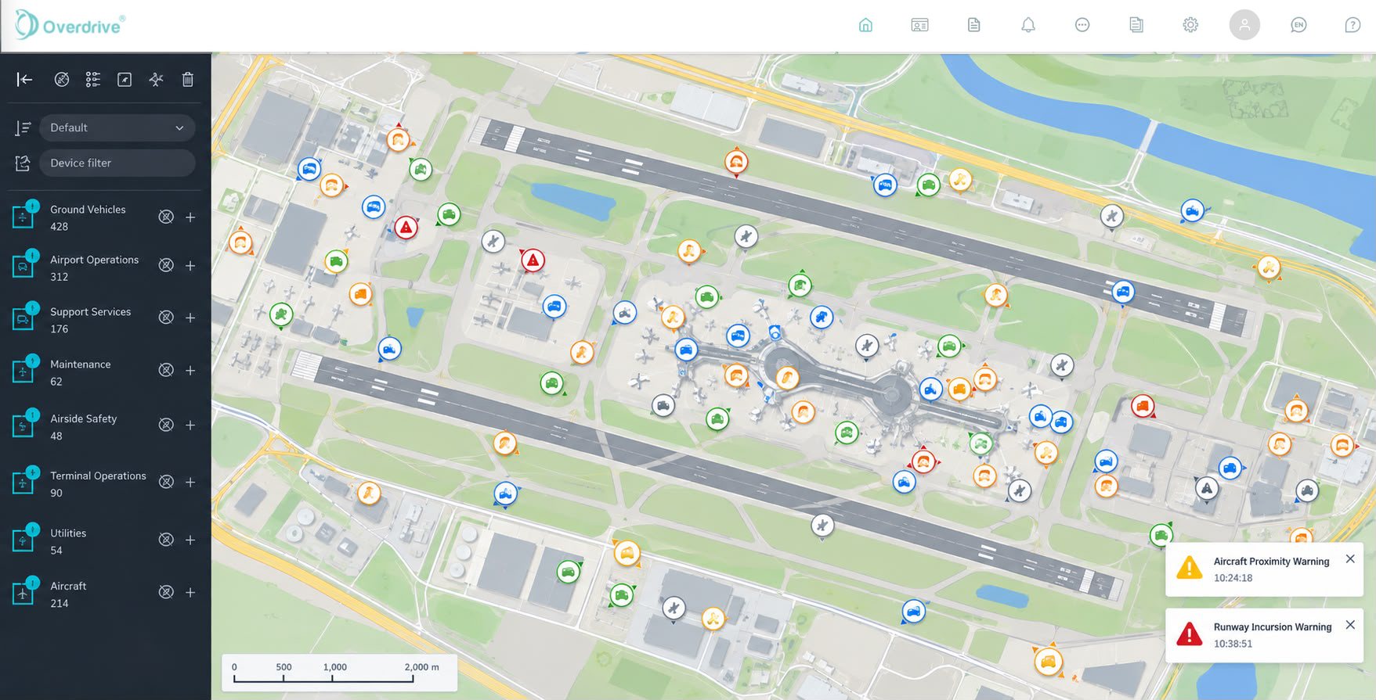The width and height of the screenshot is (1376, 700).
Task: Open the notifications bell icon
Action: pyautogui.click(x=1028, y=25)
